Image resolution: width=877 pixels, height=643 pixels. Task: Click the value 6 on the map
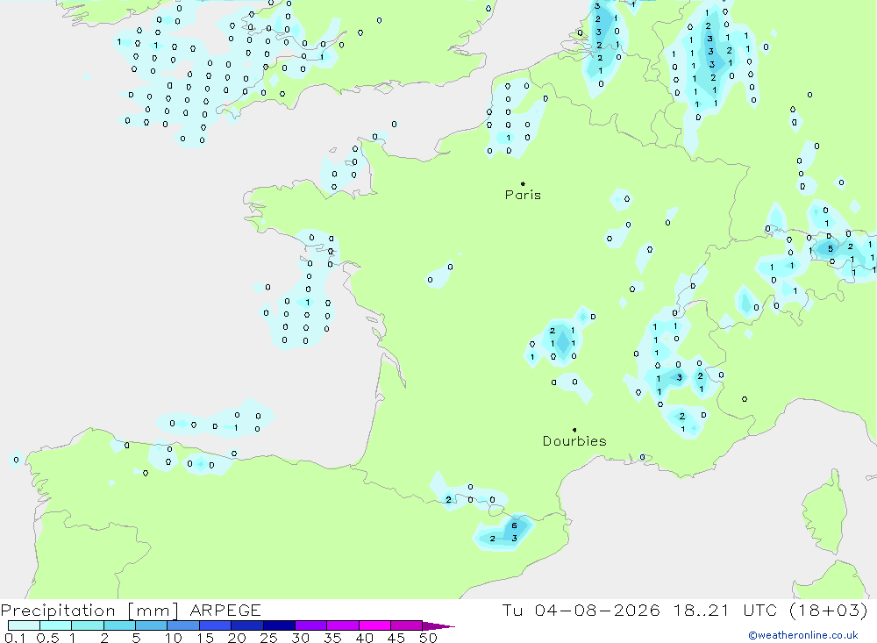click(x=515, y=525)
